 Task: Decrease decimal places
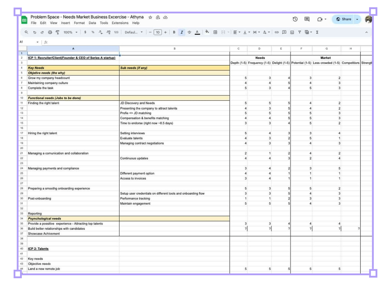click(101, 32)
